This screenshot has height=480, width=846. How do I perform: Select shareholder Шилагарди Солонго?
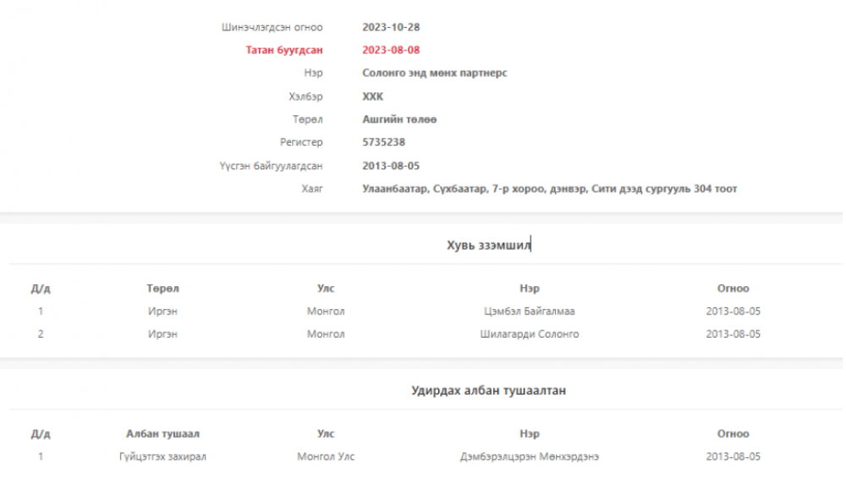pos(530,334)
